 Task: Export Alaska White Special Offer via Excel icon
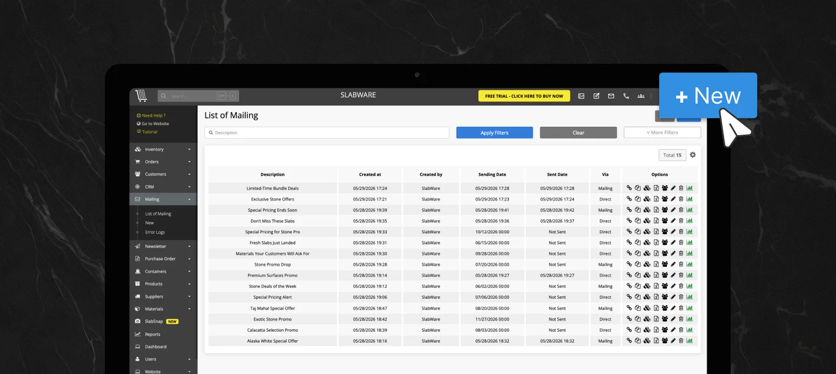point(656,341)
